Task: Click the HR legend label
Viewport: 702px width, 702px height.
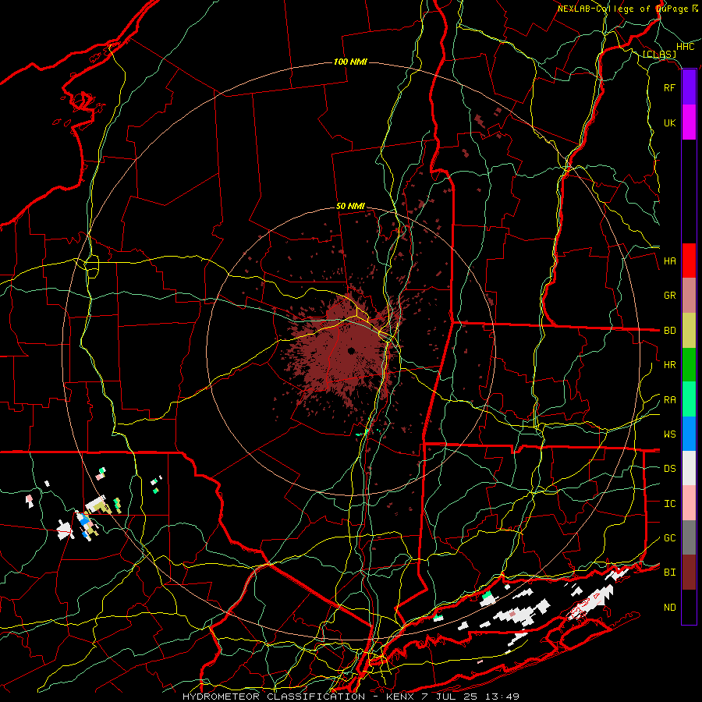Action: click(x=669, y=365)
